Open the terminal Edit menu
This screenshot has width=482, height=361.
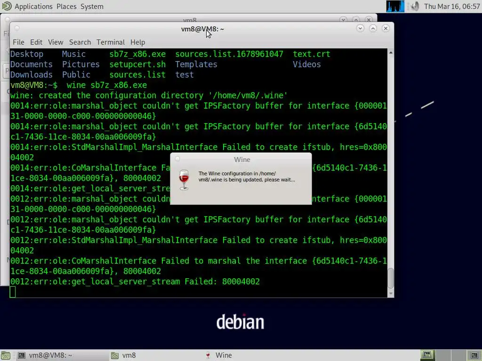pyautogui.click(x=36, y=42)
